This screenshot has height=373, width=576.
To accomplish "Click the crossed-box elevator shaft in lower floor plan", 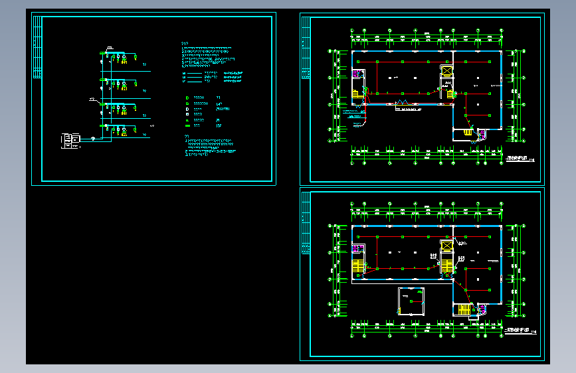I will 447,246.
